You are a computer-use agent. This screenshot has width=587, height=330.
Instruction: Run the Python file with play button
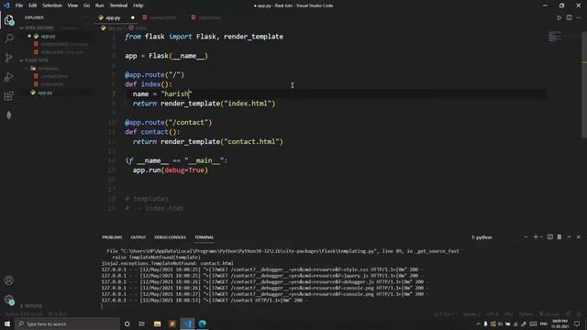point(559,17)
